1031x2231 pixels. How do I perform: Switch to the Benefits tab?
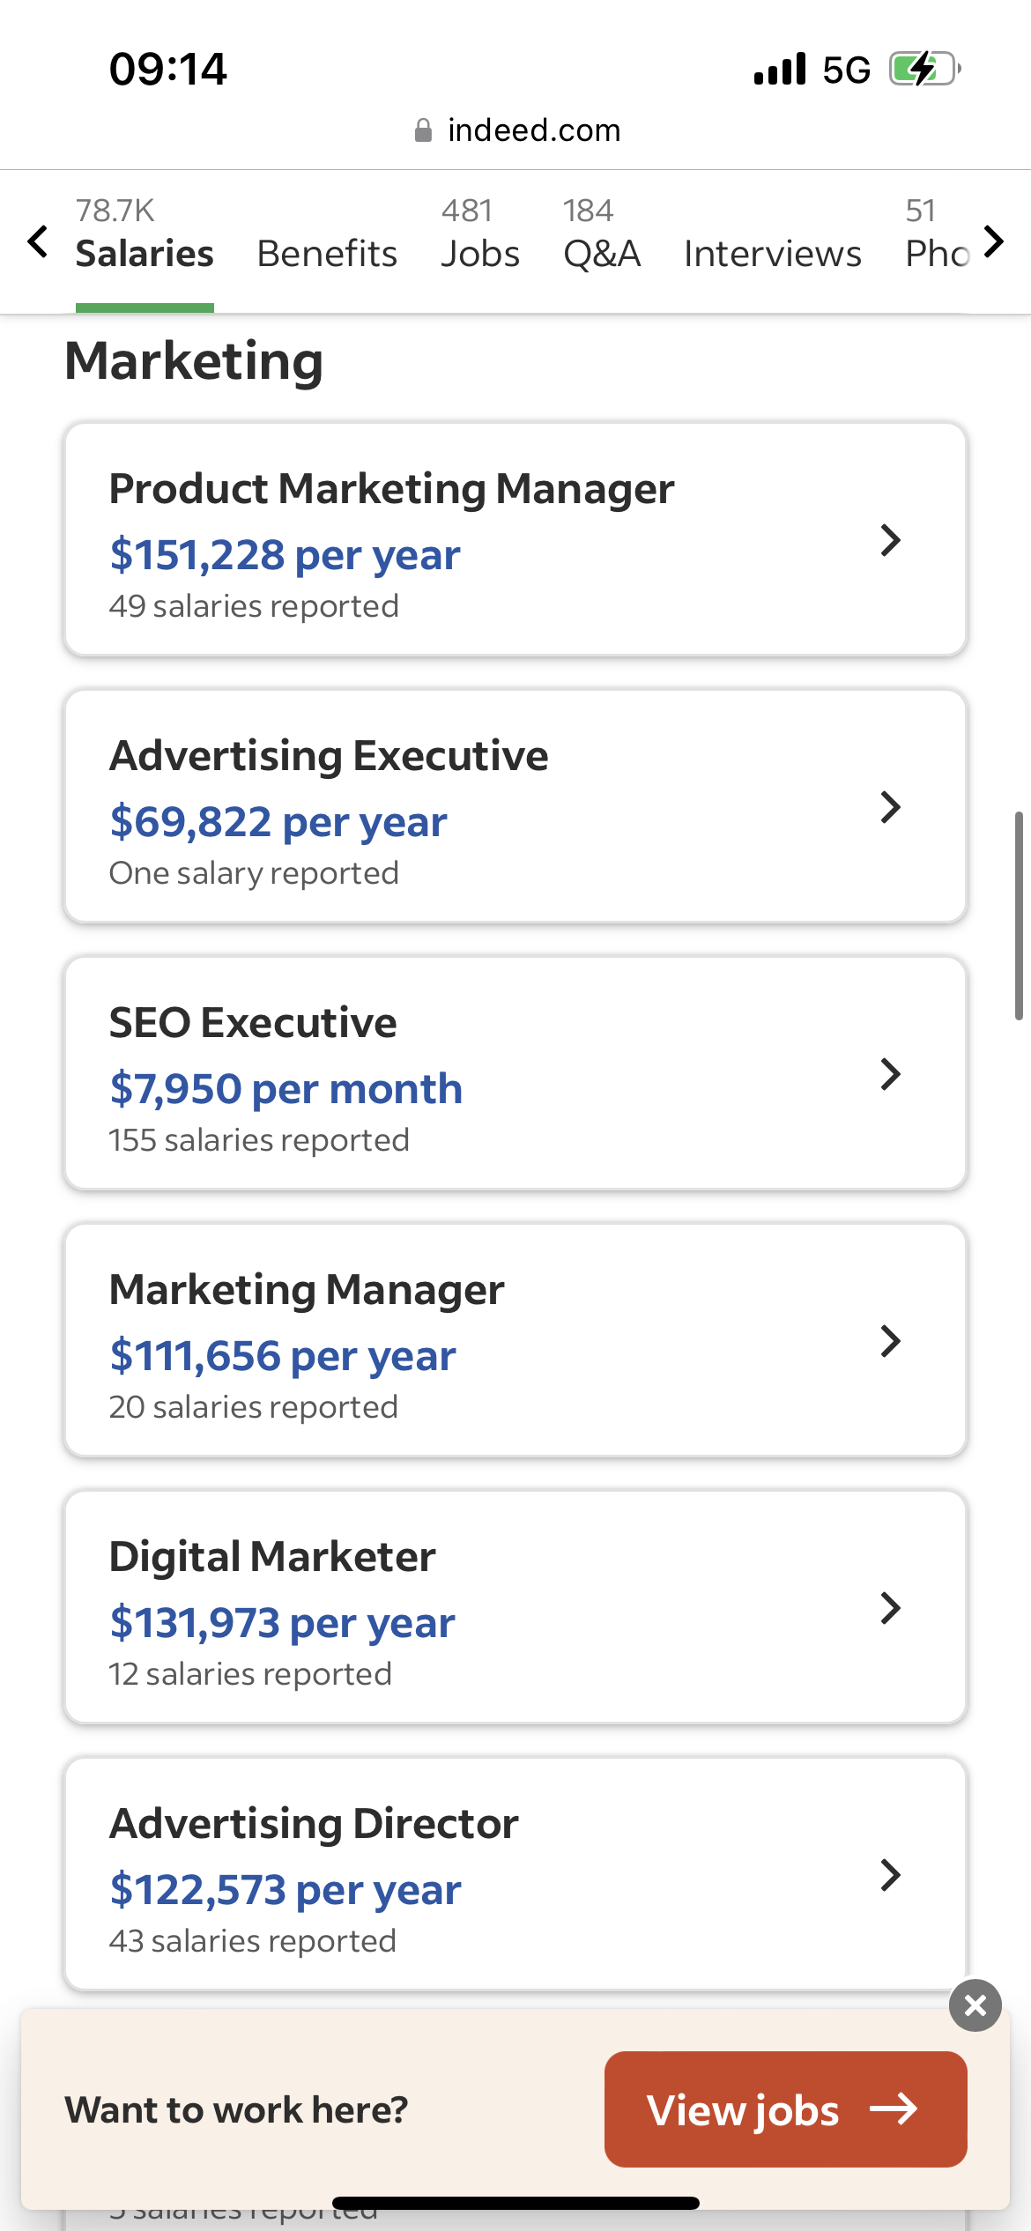point(327,254)
